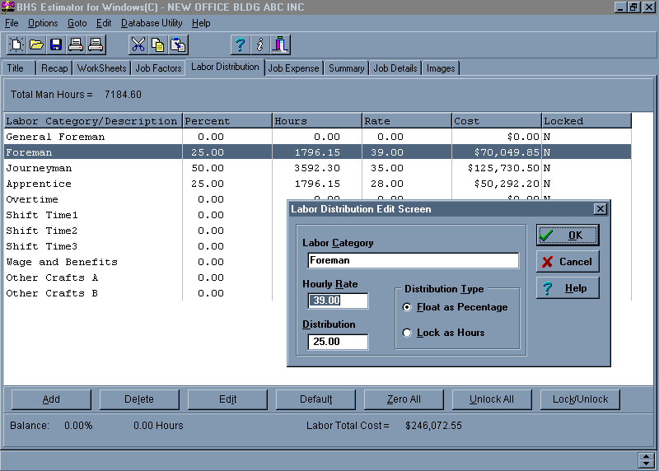Viewport: 659px width, 471px height.
Task: Click the Distribution input field
Action: click(338, 342)
